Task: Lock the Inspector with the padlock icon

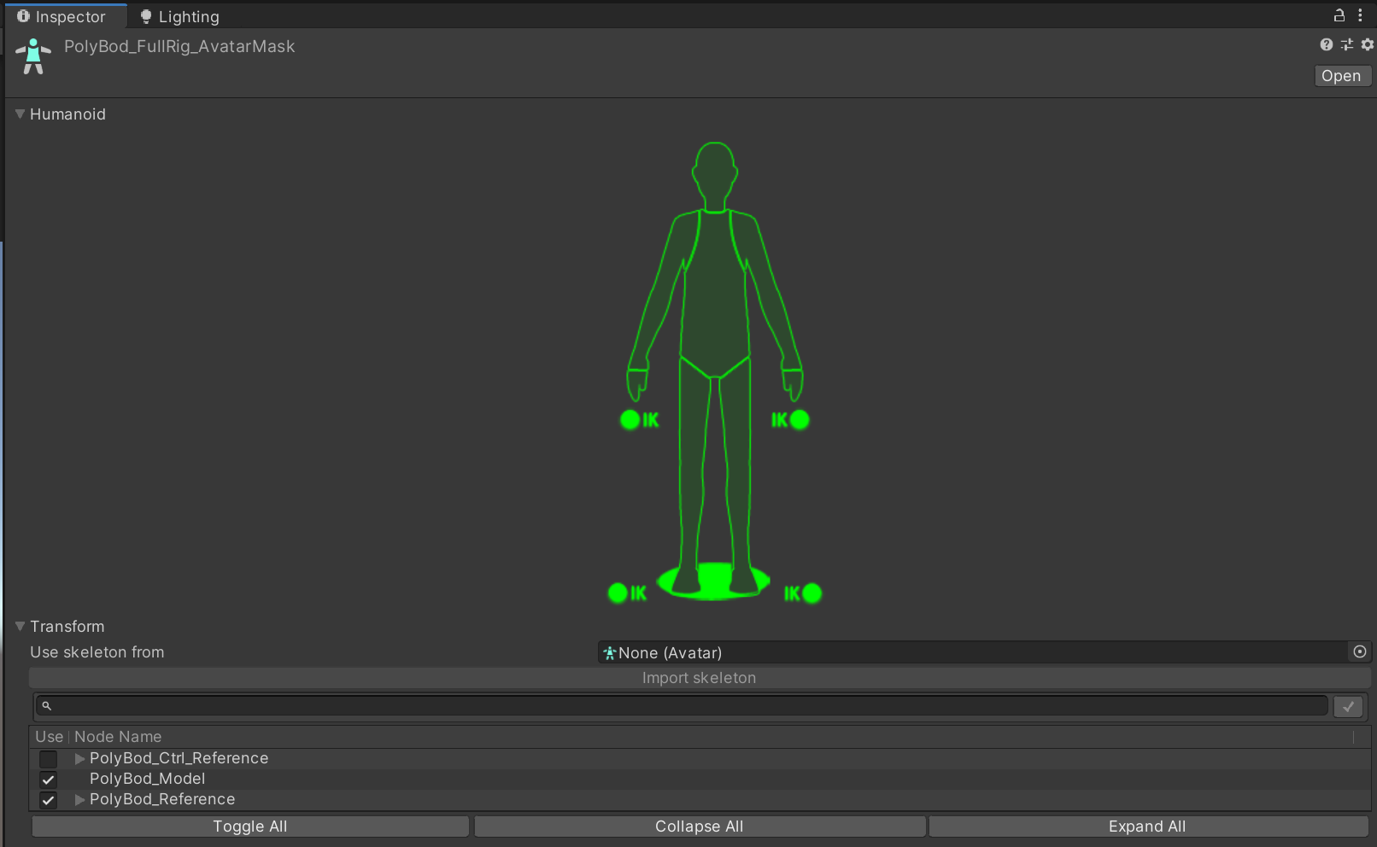Action: click(x=1339, y=15)
